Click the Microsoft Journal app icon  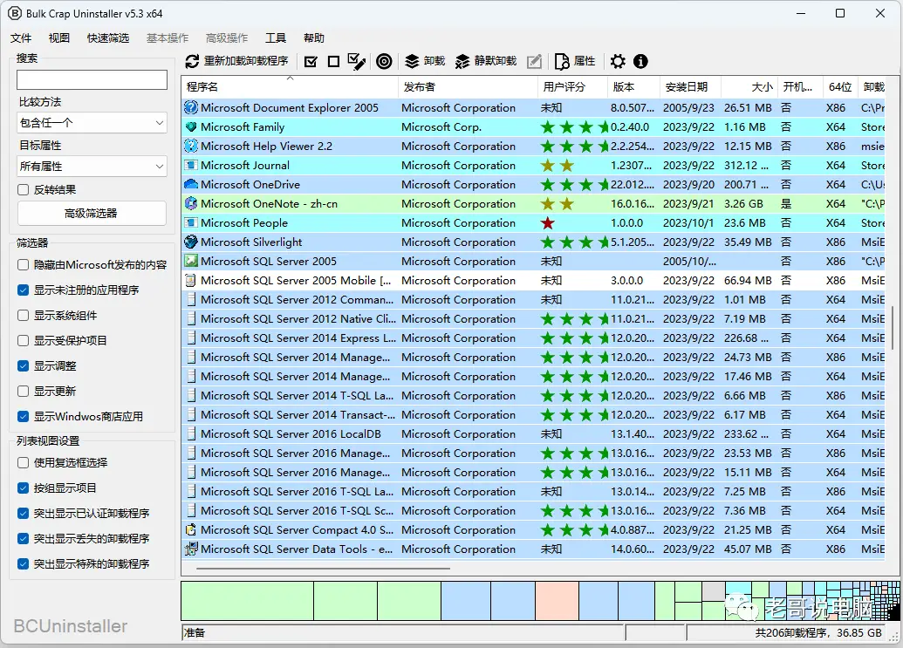(x=190, y=165)
